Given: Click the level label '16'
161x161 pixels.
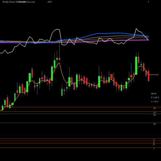Looking at the screenshot, I should (155, 115).
